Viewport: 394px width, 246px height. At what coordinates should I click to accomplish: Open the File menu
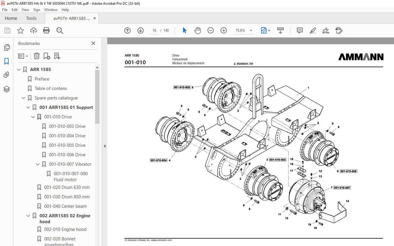[x=5, y=10]
